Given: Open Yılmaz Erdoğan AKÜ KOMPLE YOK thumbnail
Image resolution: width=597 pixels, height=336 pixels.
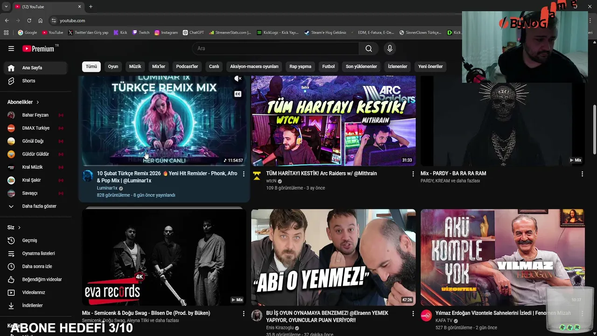Looking at the screenshot, I should (503, 258).
